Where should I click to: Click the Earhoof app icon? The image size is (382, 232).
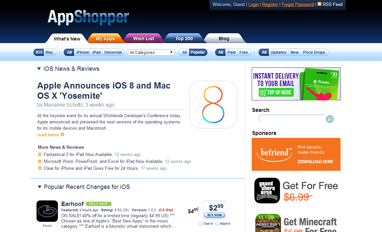[47, 211]
